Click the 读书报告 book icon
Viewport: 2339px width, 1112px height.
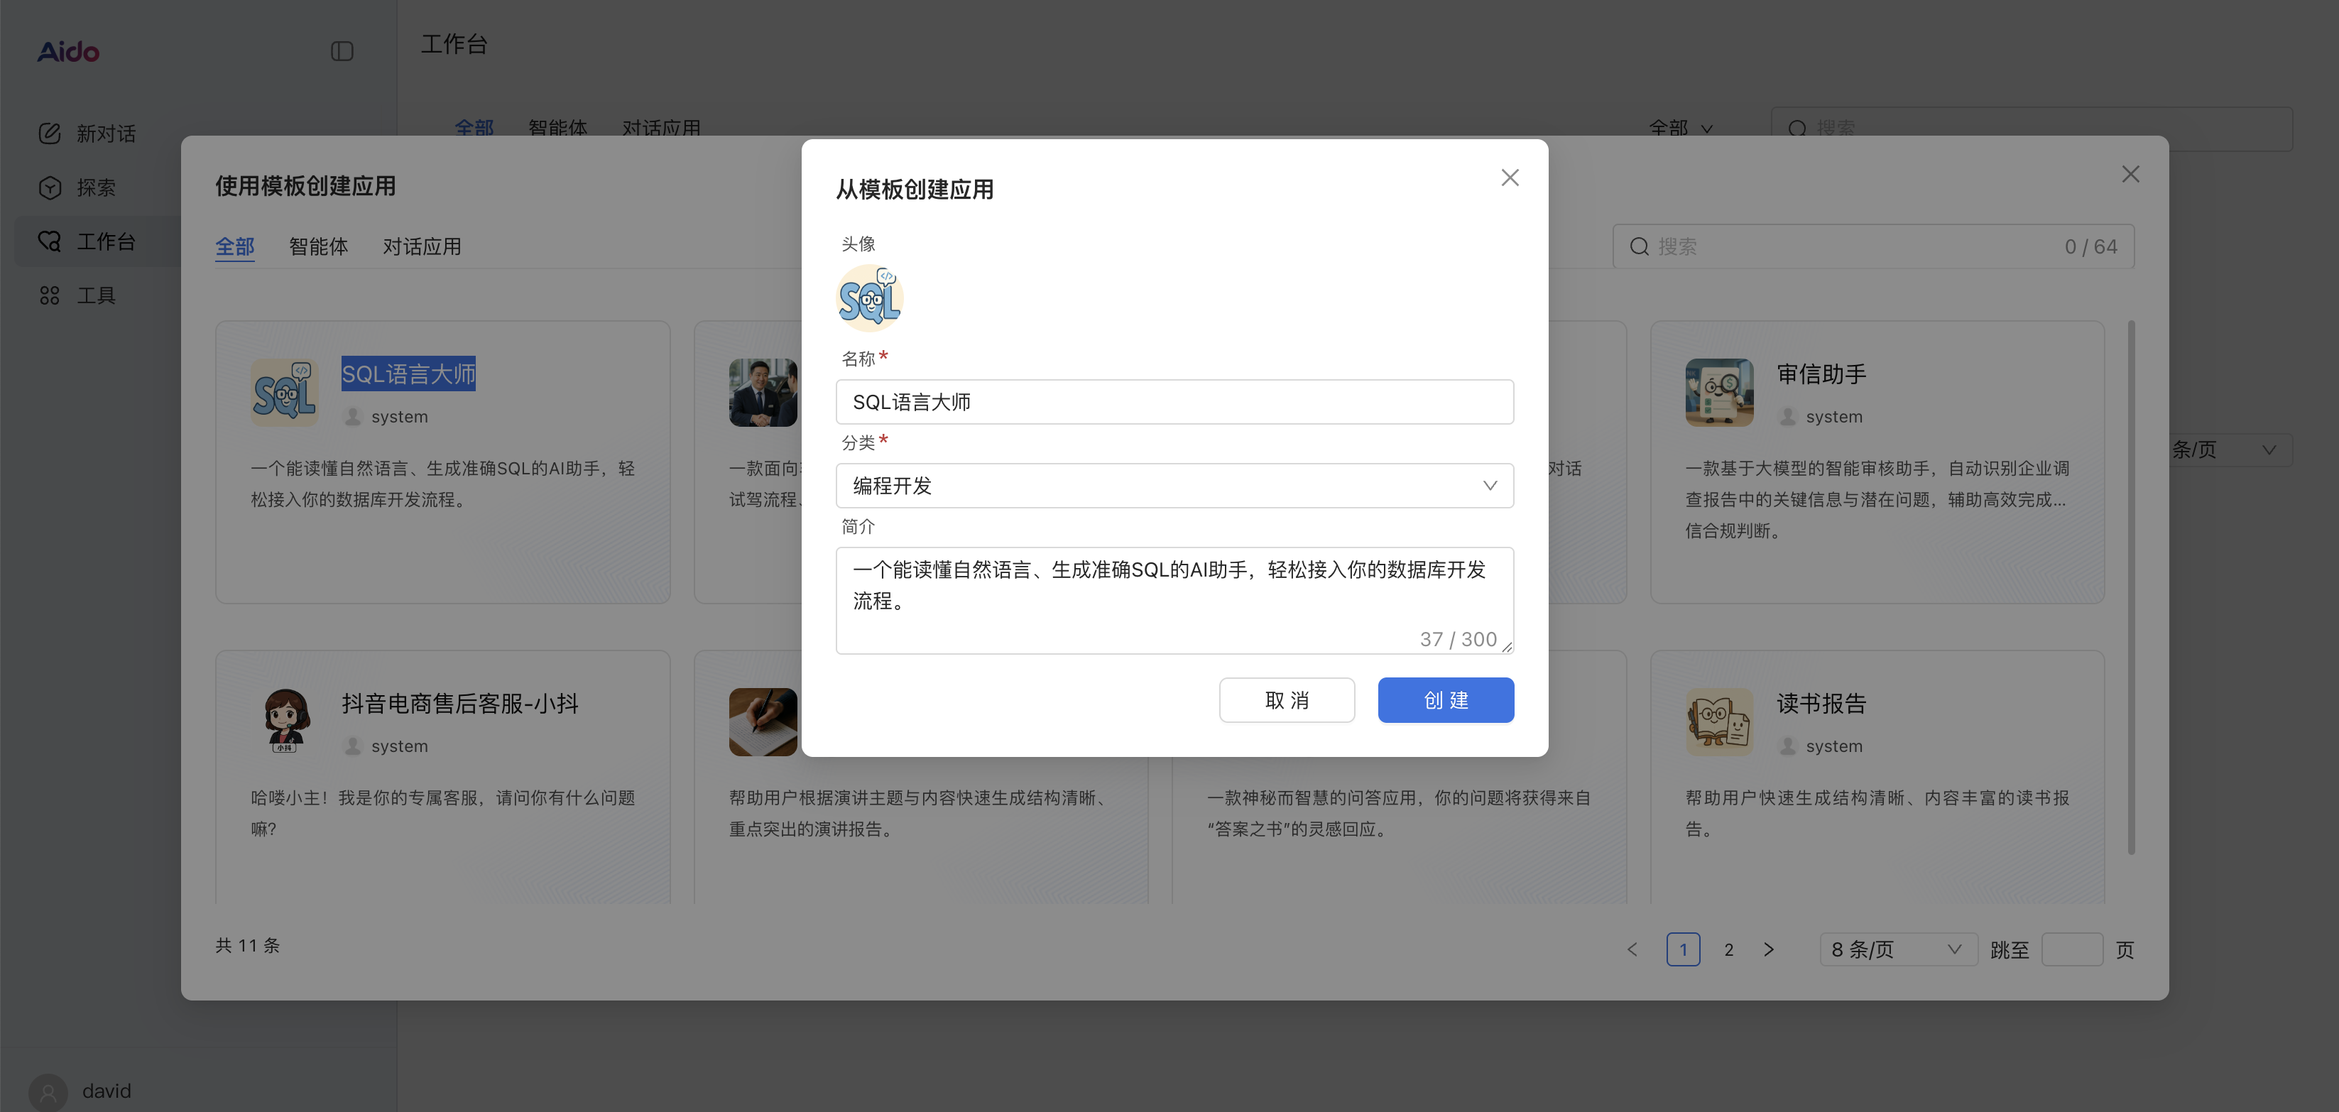[1719, 721]
